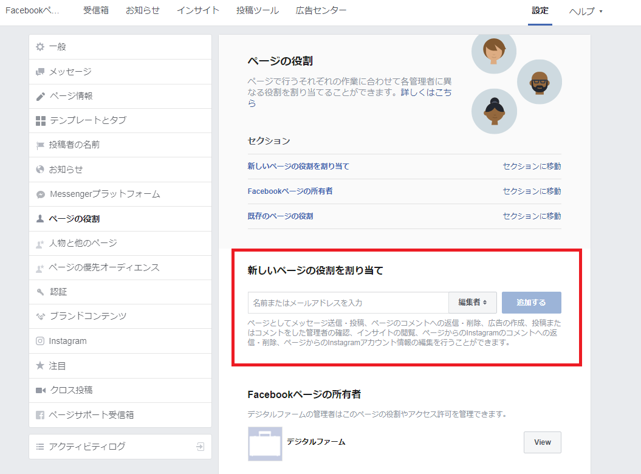Select the 設定 tab
Screen dimensions: 641x474
pyautogui.click(x=540, y=11)
